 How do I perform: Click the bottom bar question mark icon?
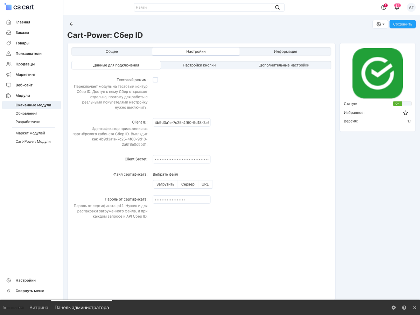tap(404, 308)
